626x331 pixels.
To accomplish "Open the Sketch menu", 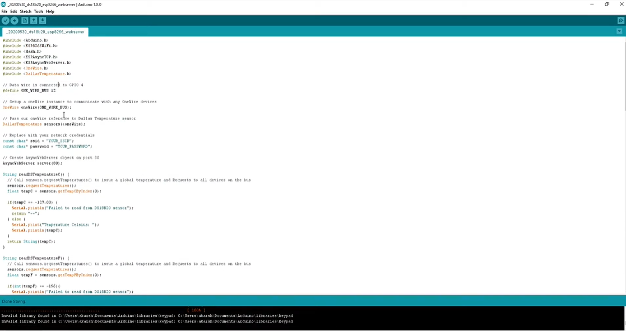I will point(26,11).
